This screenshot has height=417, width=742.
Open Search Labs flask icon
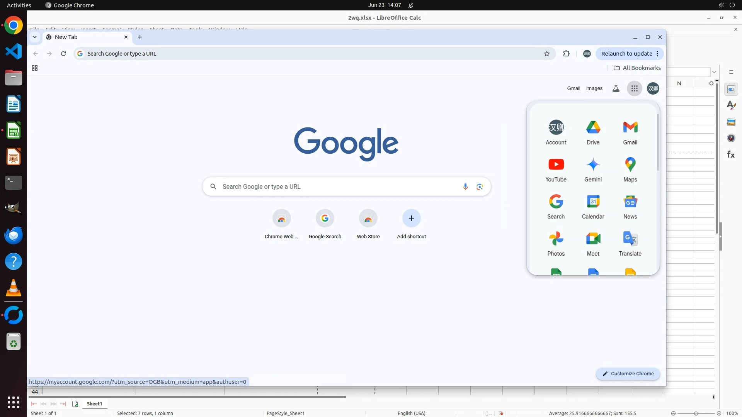(x=616, y=88)
